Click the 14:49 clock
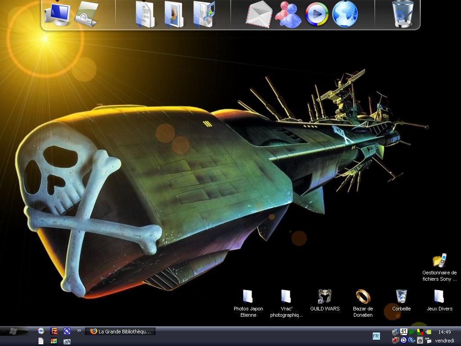This screenshot has height=346, width=461. 444,332
